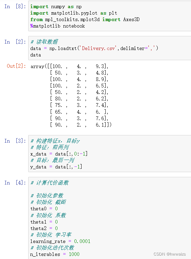This screenshot has width=191, height=259.
Task: Select the In [4] cell prompt
Action: pos(15,183)
